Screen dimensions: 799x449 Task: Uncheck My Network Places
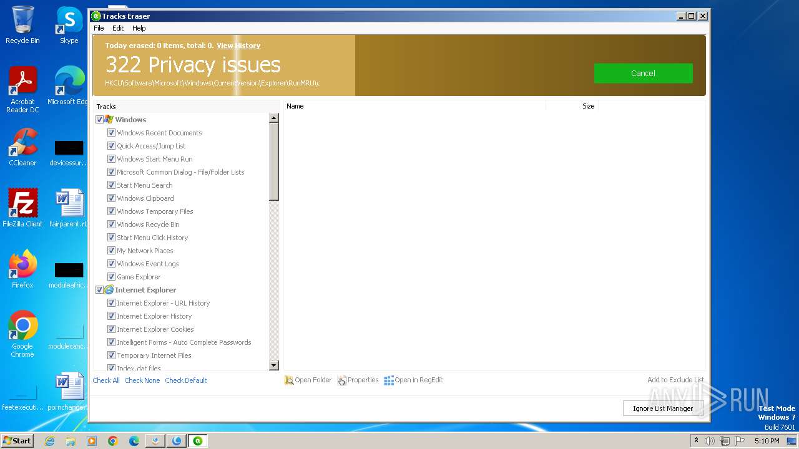point(111,251)
